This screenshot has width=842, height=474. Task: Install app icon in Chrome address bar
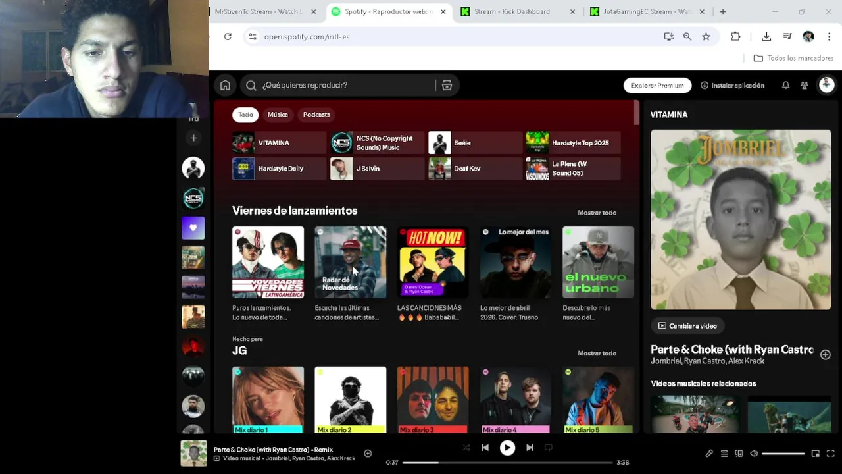pyautogui.click(x=668, y=37)
